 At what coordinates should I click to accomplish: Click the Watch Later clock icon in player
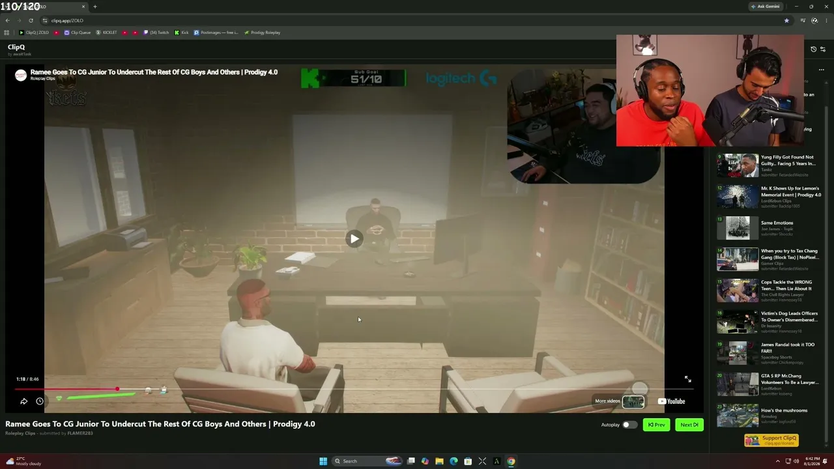coord(40,401)
